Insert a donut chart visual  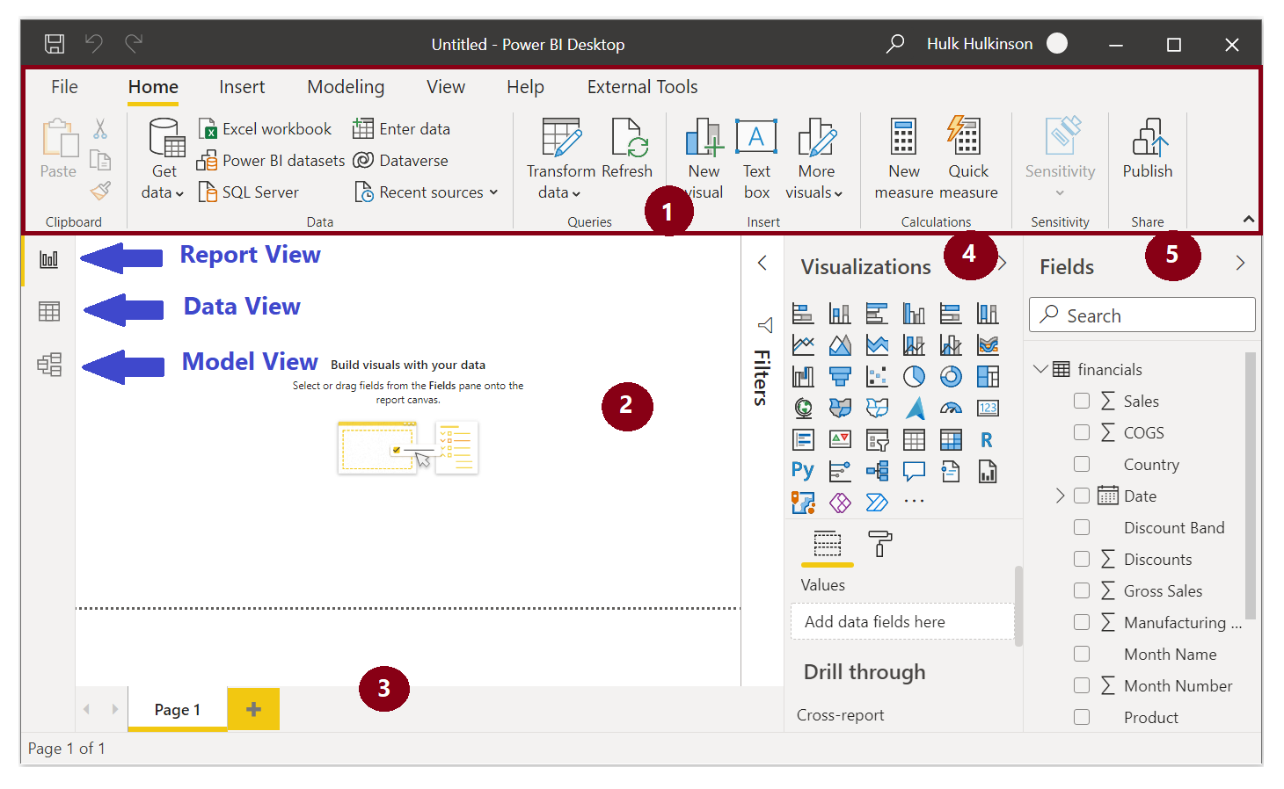click(x=951, y=376)
